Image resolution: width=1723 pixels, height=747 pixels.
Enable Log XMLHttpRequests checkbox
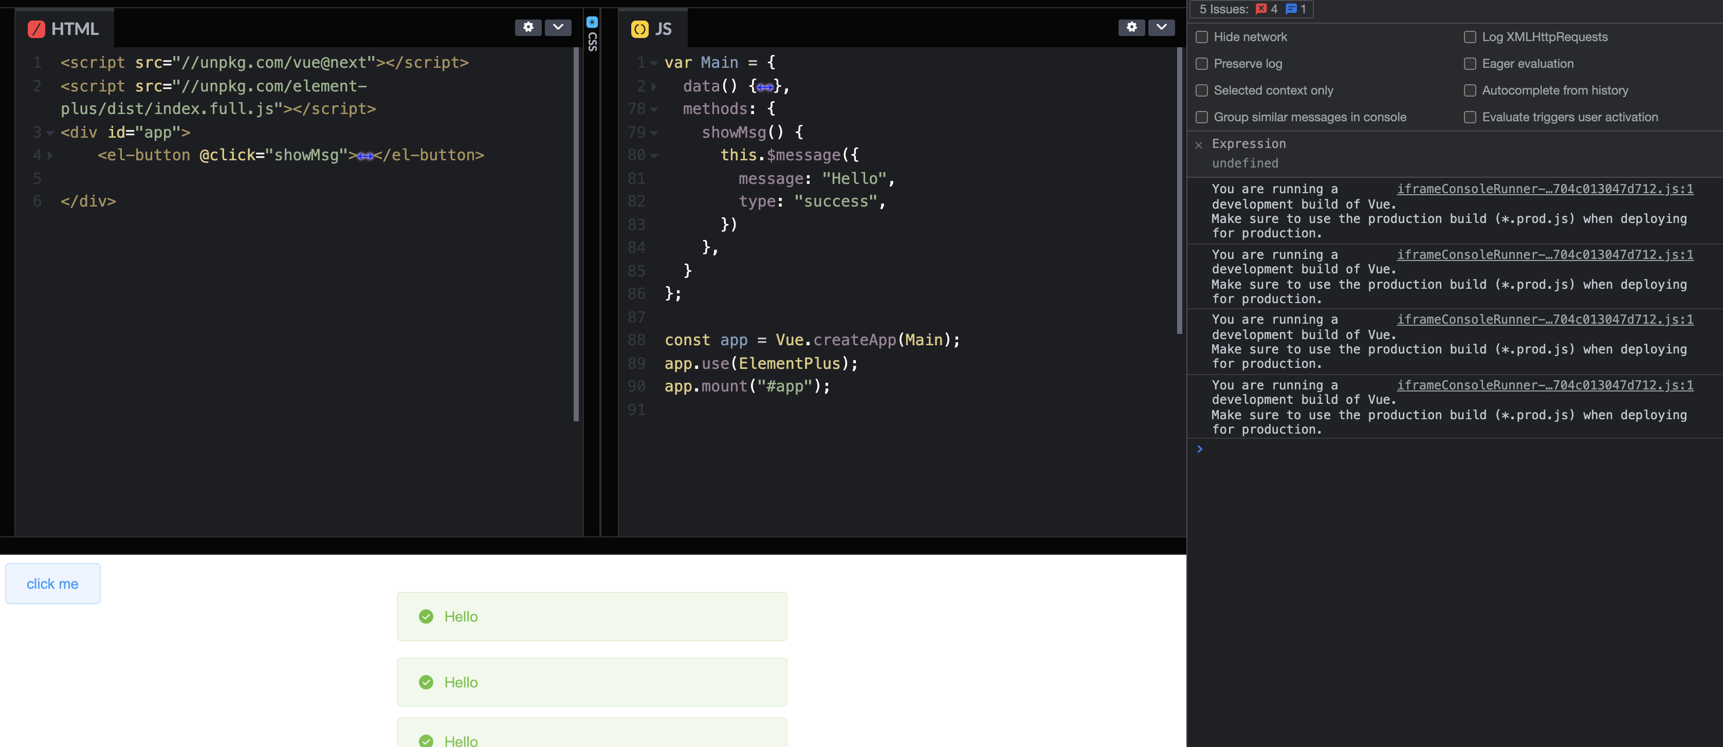pos(1470,37)
